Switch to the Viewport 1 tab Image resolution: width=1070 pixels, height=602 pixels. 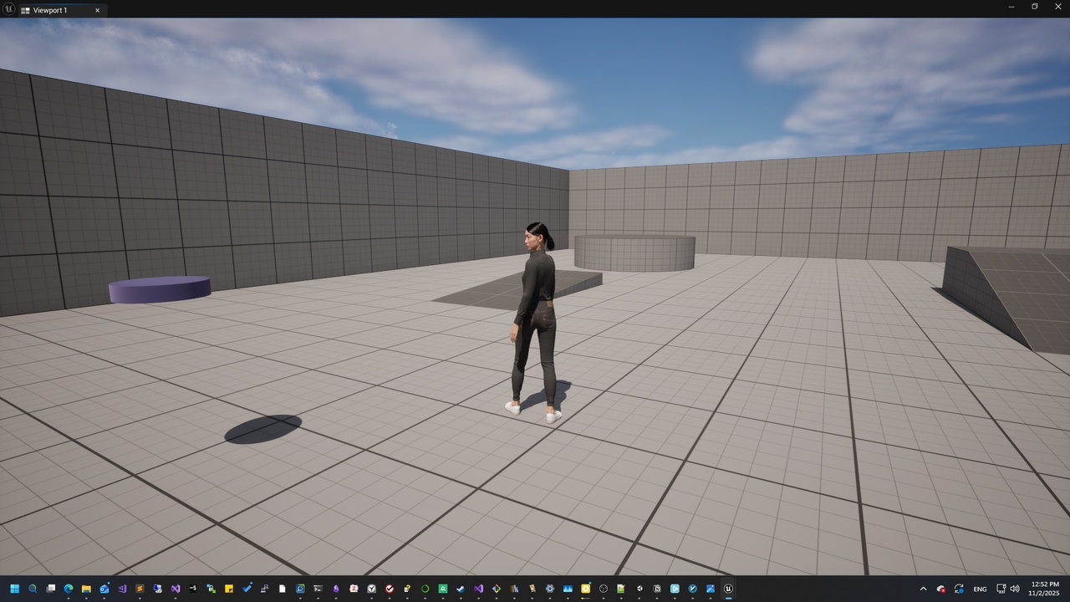click(x=50, y=10)
